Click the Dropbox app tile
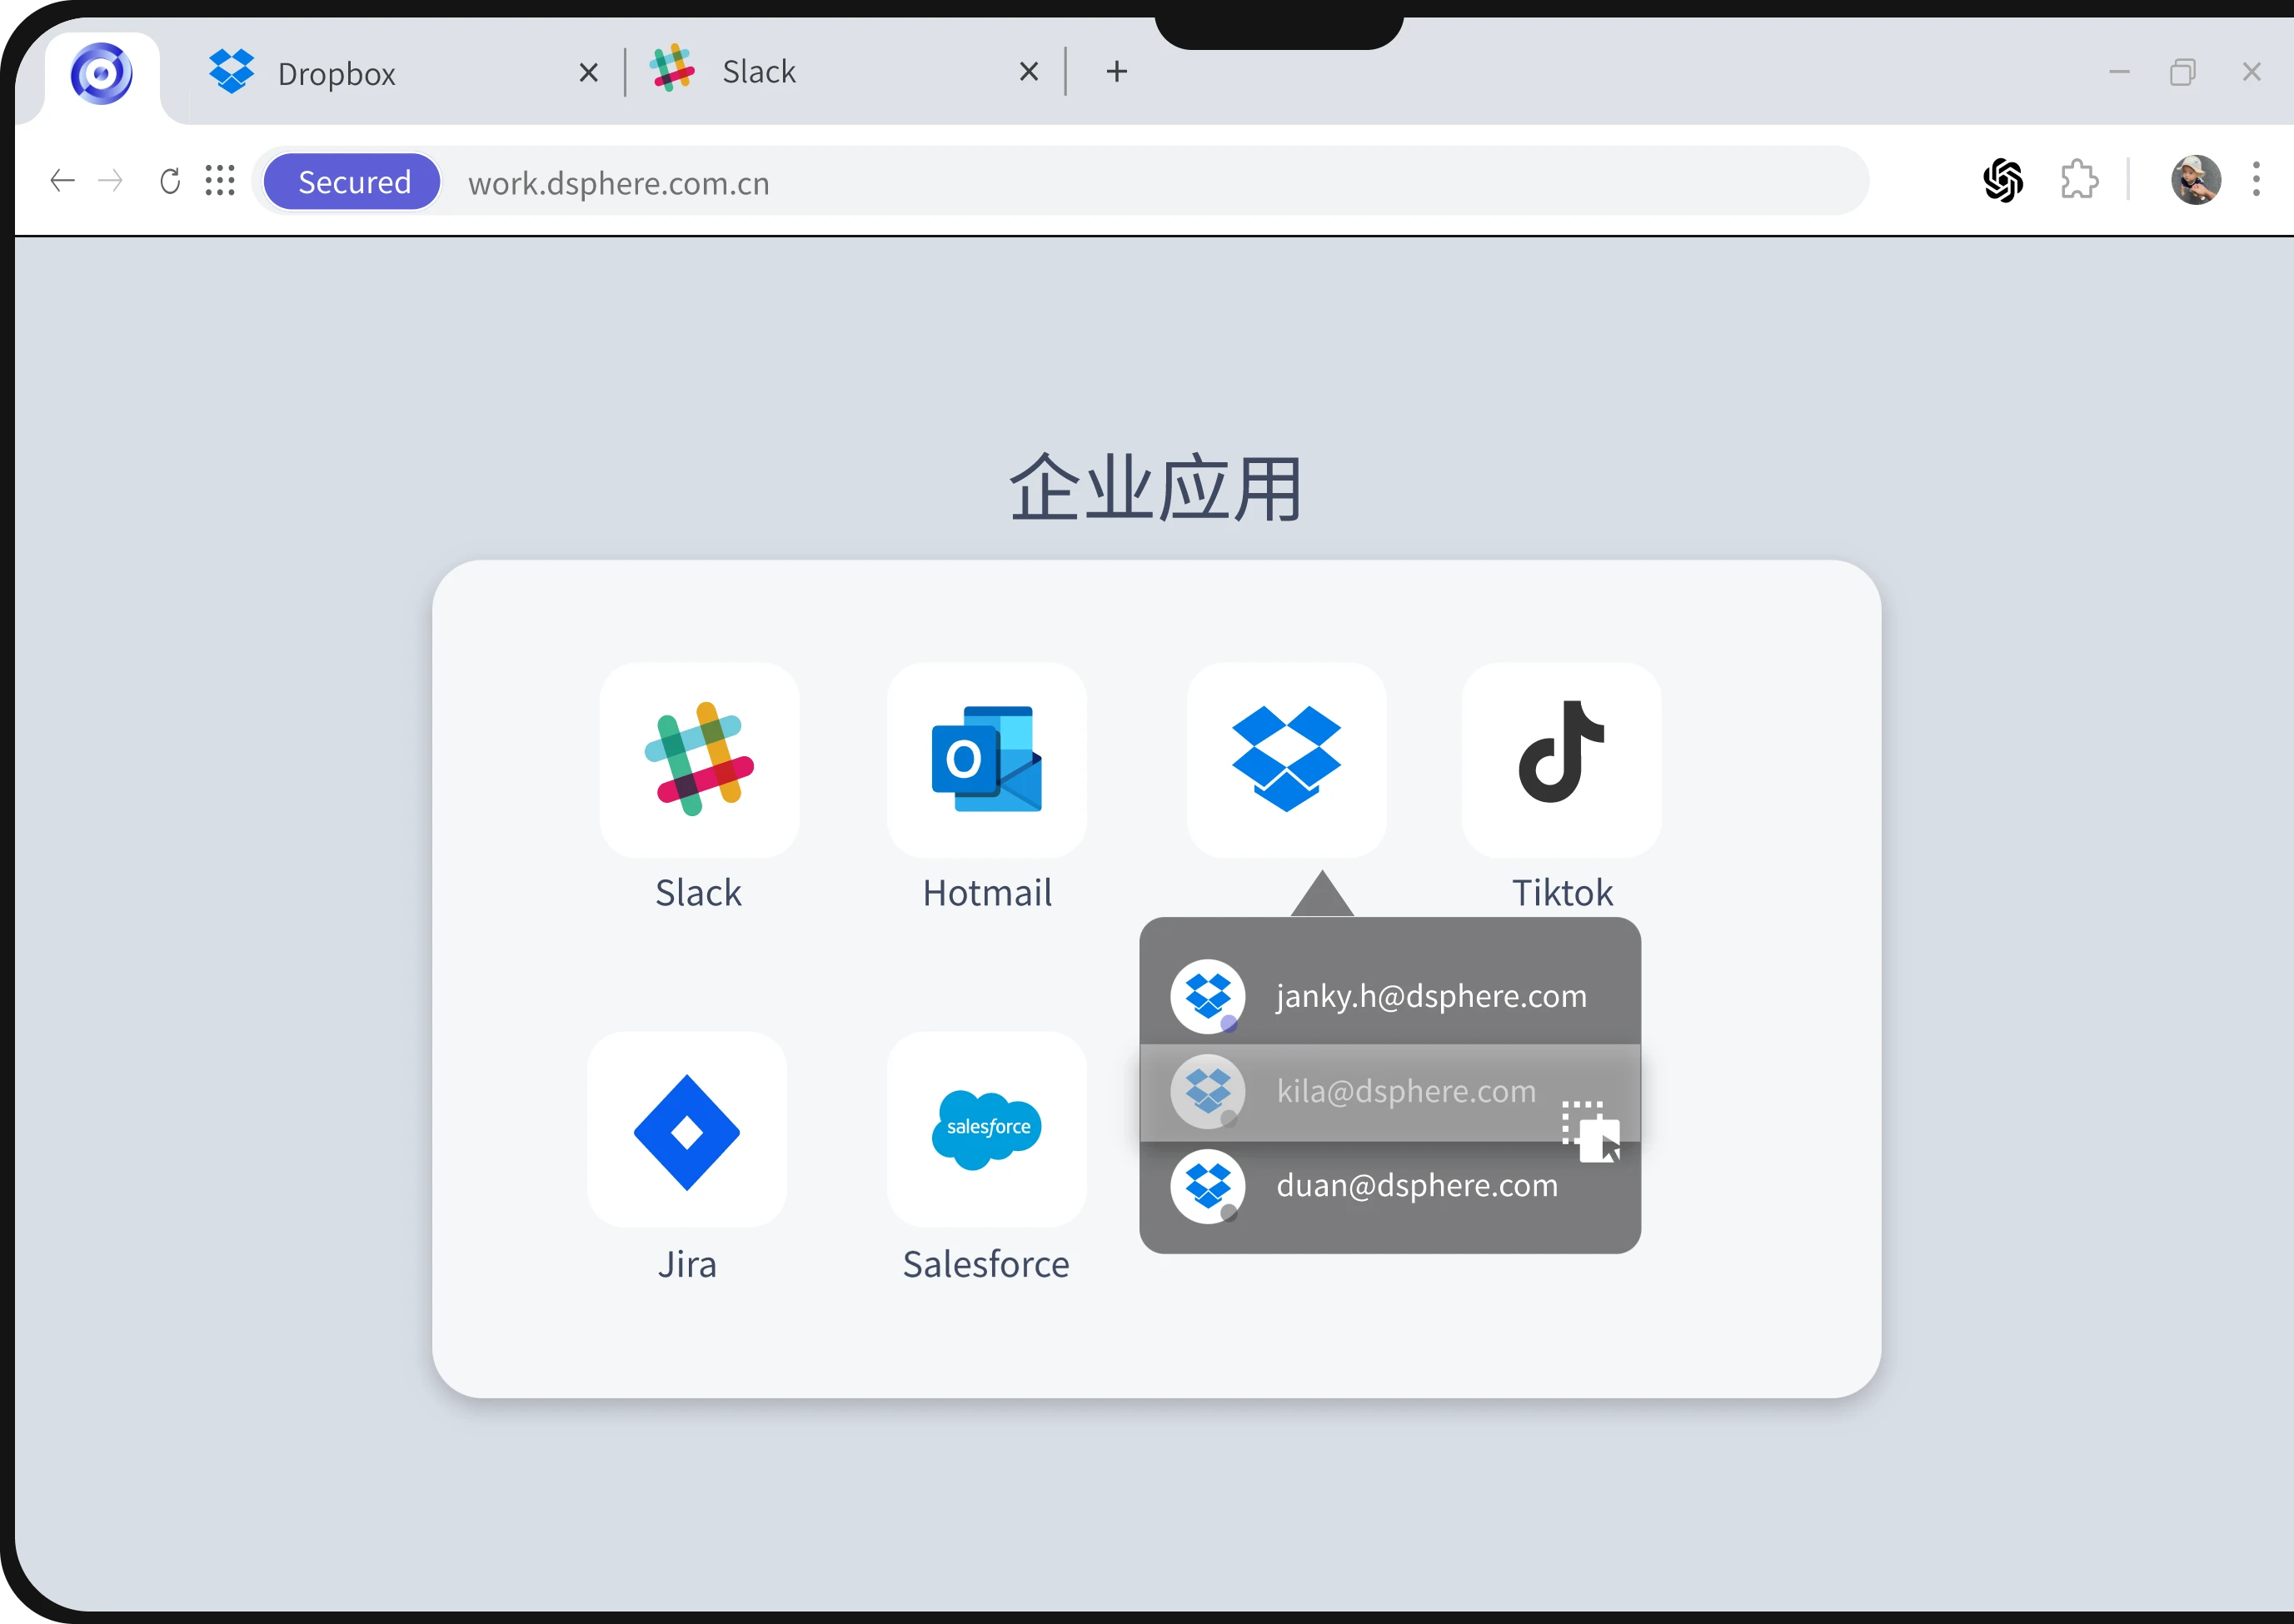 pyautogui.click(x=1286, y=760)
